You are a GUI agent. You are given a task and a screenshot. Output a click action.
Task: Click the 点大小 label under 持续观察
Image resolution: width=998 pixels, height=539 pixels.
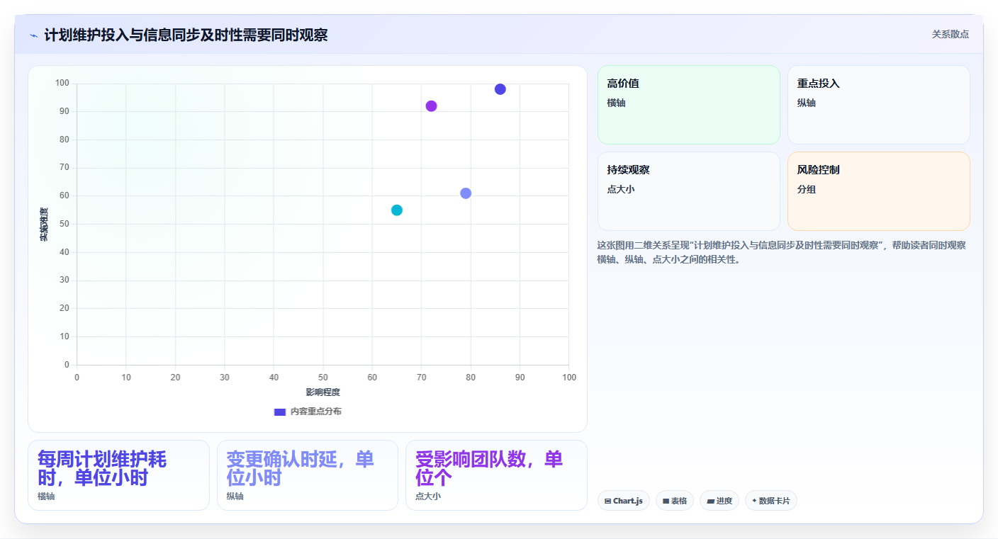[x=621, y=189]
